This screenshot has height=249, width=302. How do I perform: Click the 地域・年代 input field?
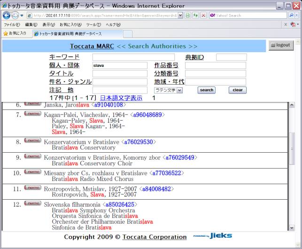pos(216,82)
